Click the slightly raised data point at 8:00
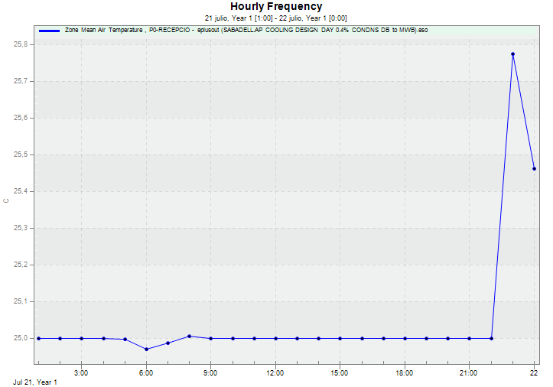 tap(189, 336)
